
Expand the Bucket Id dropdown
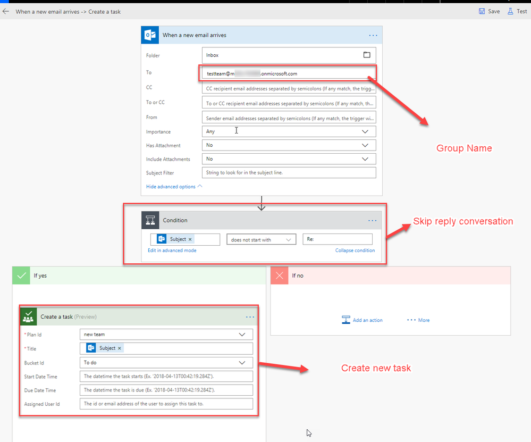(242, 363)
